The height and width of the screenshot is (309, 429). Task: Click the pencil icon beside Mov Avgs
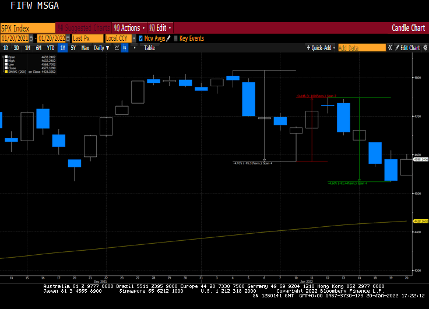168,38
